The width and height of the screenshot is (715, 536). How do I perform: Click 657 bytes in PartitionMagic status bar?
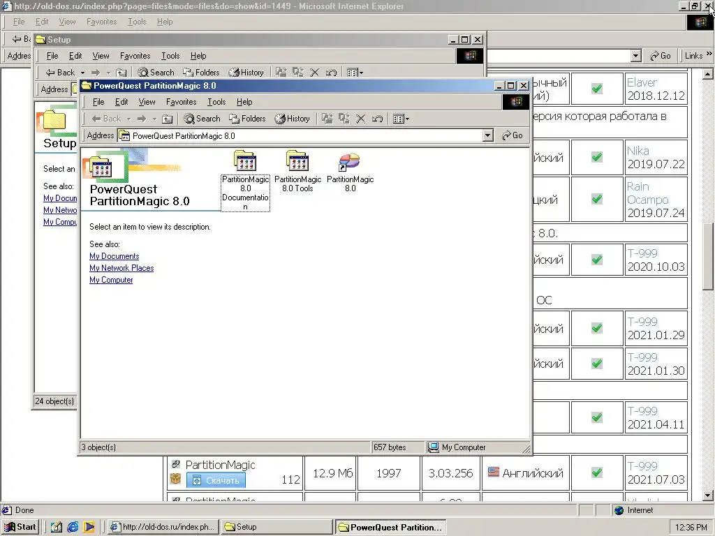(x=390, y=447)
